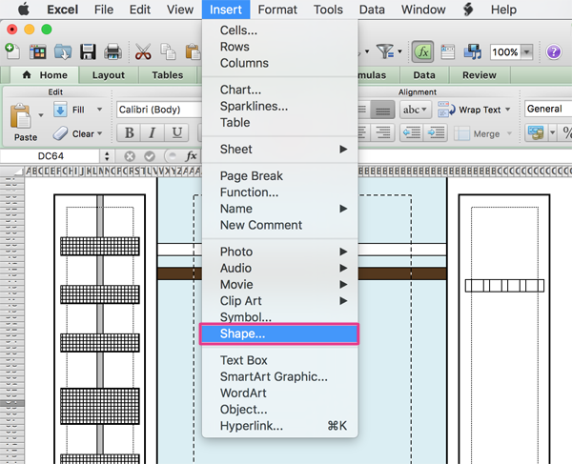Expand the Wrap Text dropdown
This screenshot has height=464, width=572.
[x=508, y=110]
